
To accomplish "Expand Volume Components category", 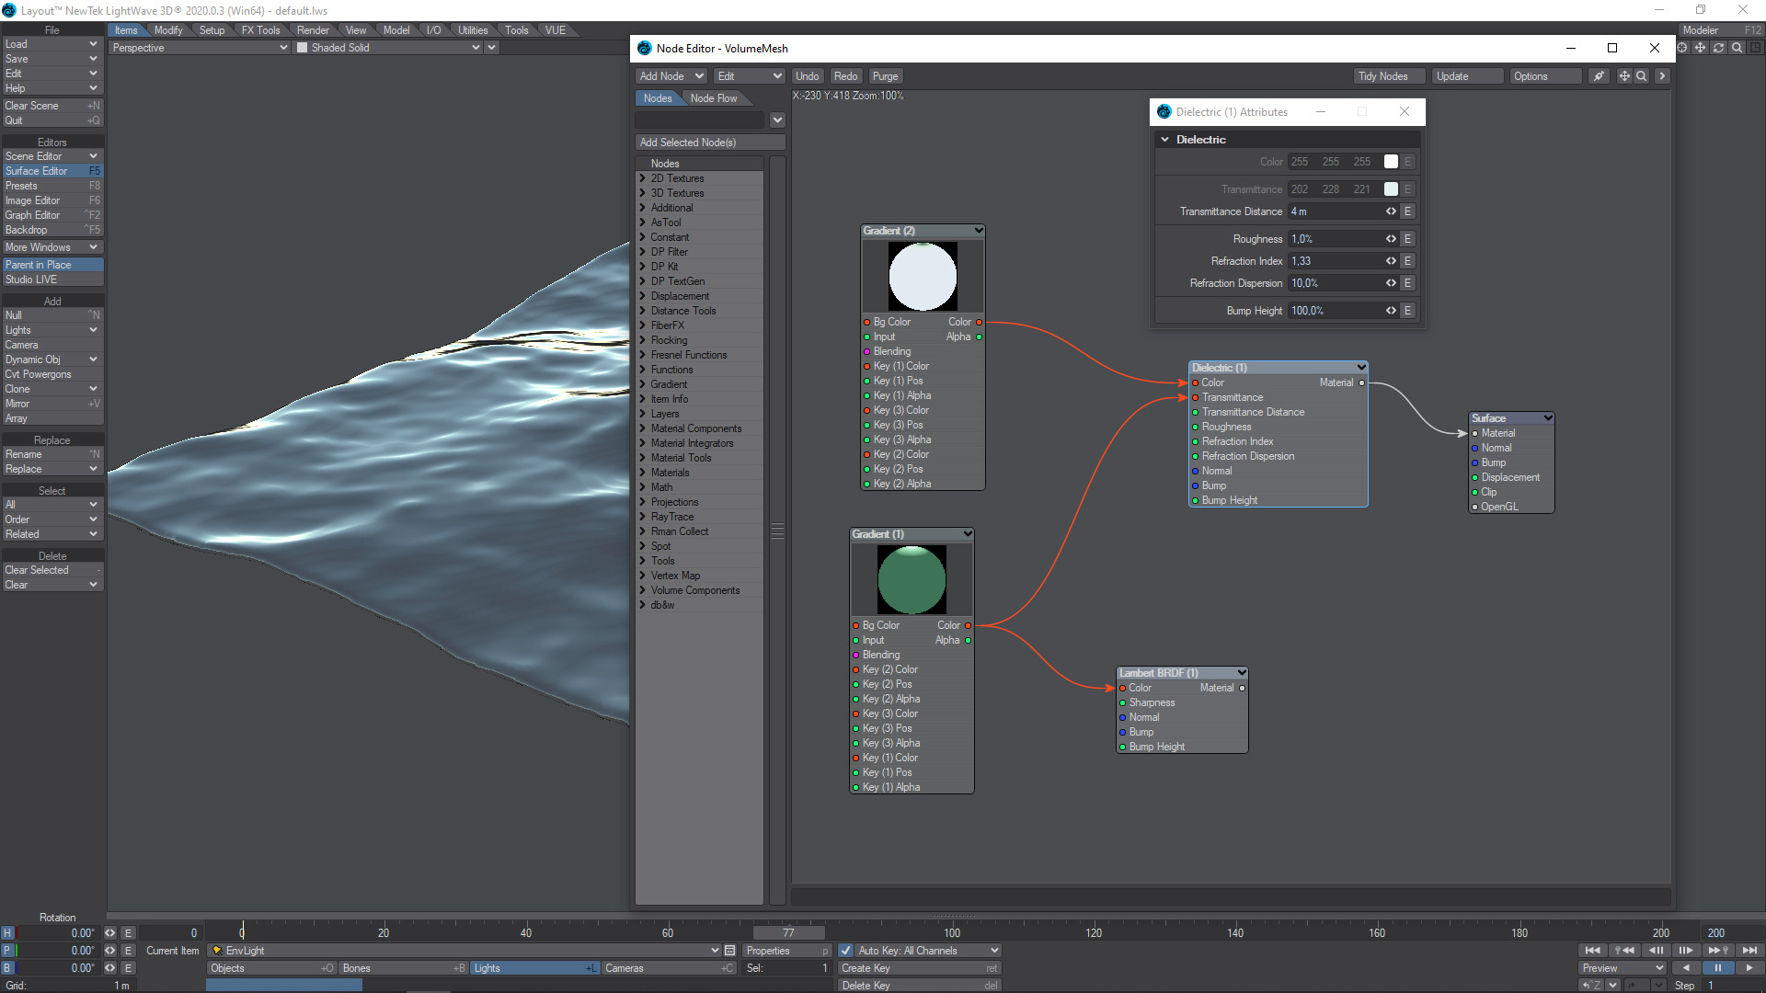I will pyautogui.click(x=642, y=590).
